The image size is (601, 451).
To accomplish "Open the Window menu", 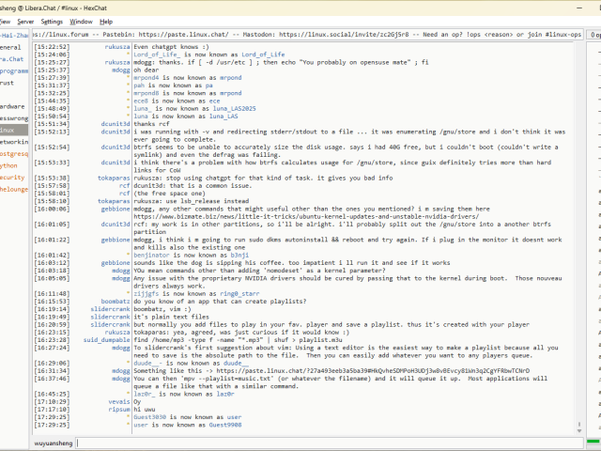I will [x=82, y=21].
